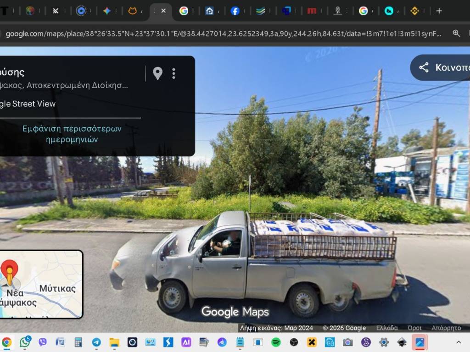
Task: Close the active Google Maps tab
Action: tap(163, 11)
